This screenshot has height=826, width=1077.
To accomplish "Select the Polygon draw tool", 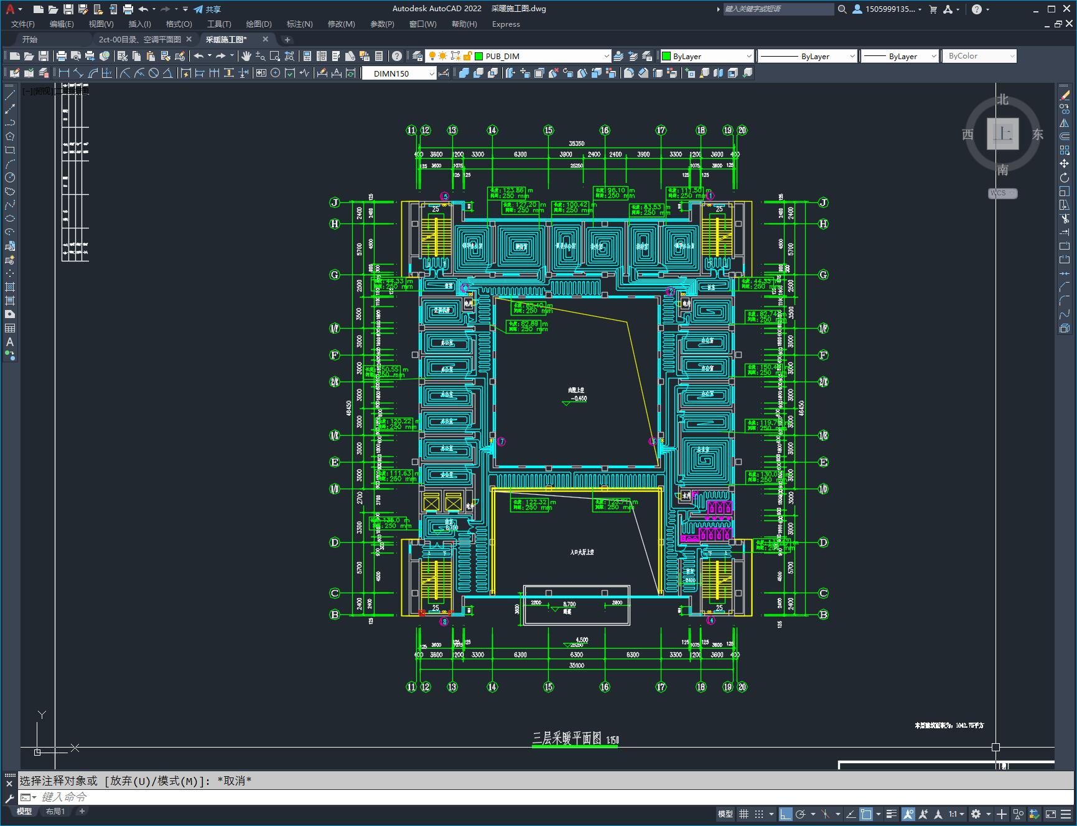I will pos(10,136).
